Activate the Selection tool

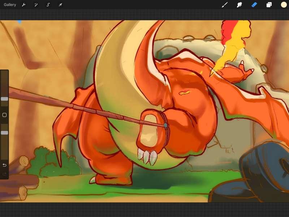pos(48,5)
